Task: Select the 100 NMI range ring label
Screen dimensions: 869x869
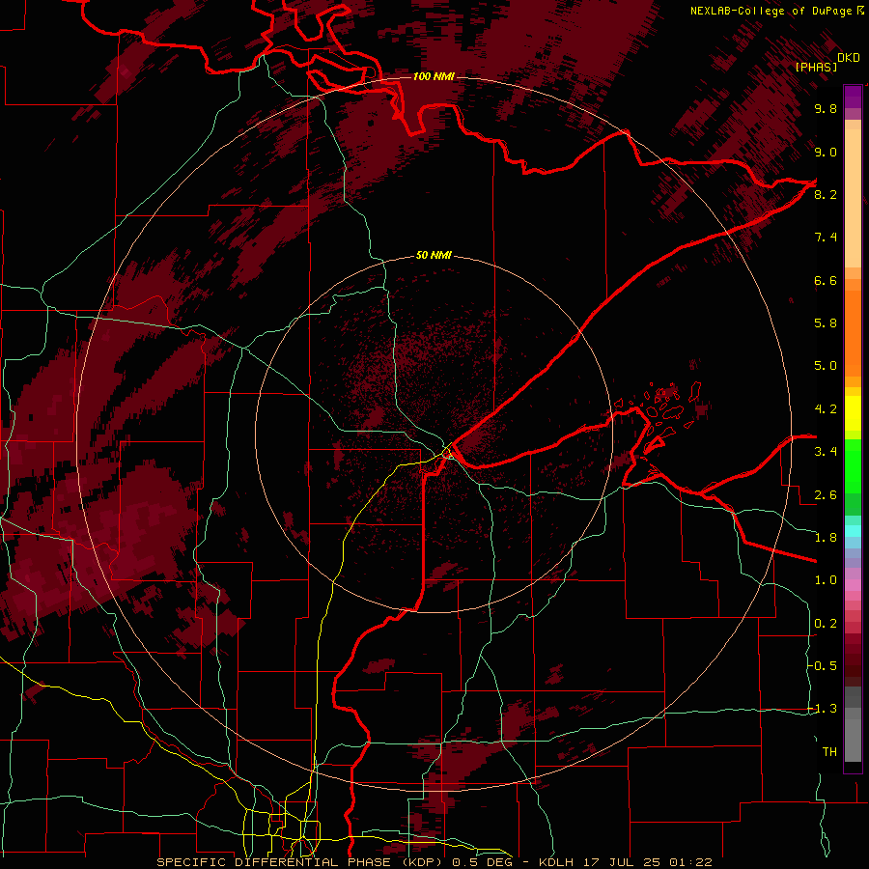Action: point(434,76)
